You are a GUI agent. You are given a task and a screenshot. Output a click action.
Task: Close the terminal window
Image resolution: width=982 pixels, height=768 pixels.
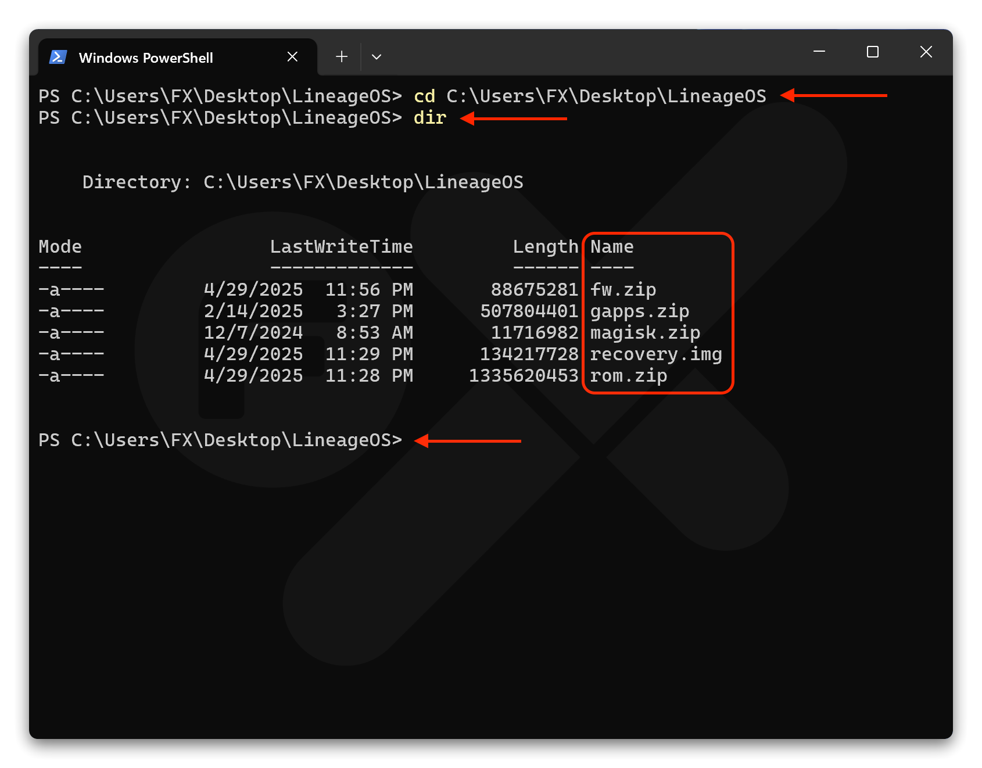pos(926,52)
